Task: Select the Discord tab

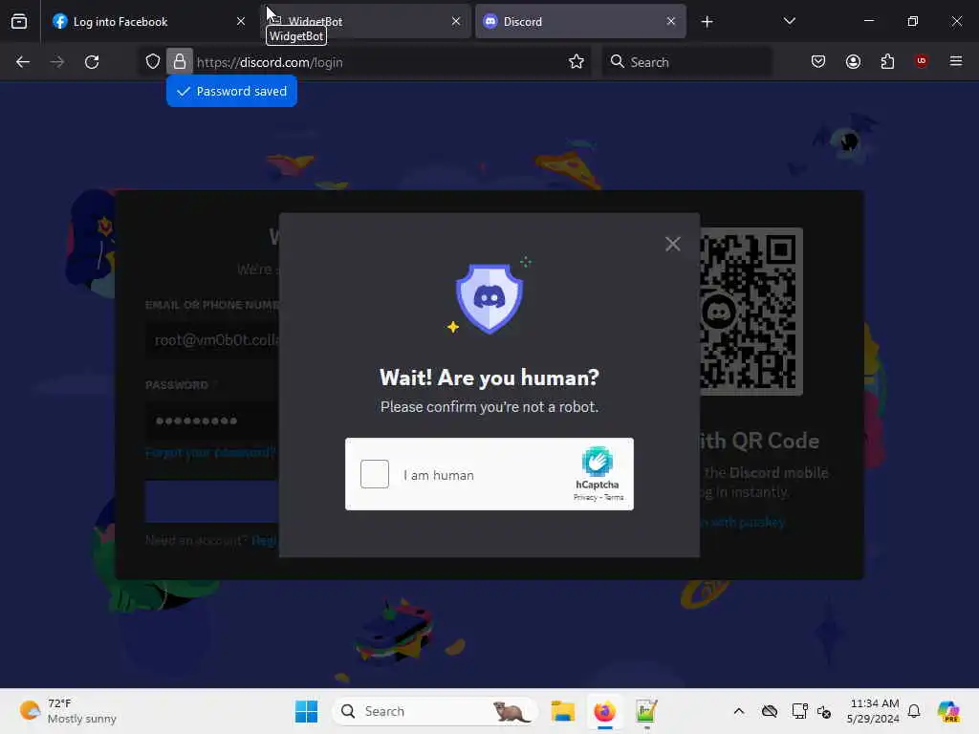Action: point(580,21)
